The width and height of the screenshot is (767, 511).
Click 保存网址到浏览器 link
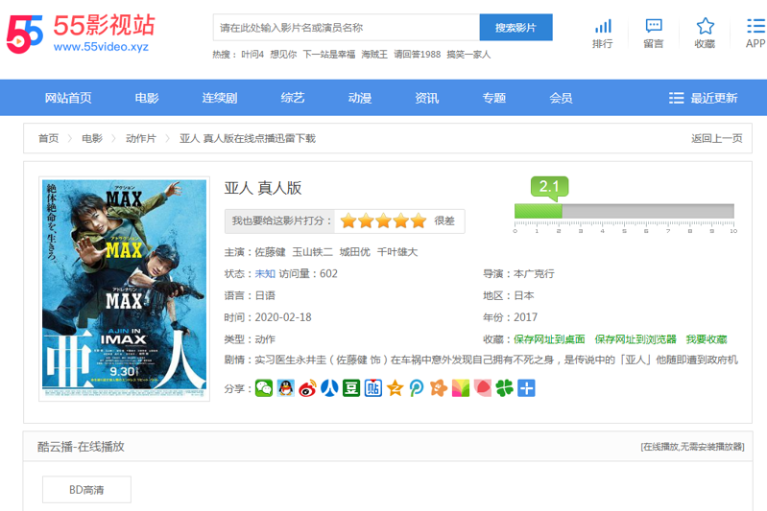click(x=635, y=339)
